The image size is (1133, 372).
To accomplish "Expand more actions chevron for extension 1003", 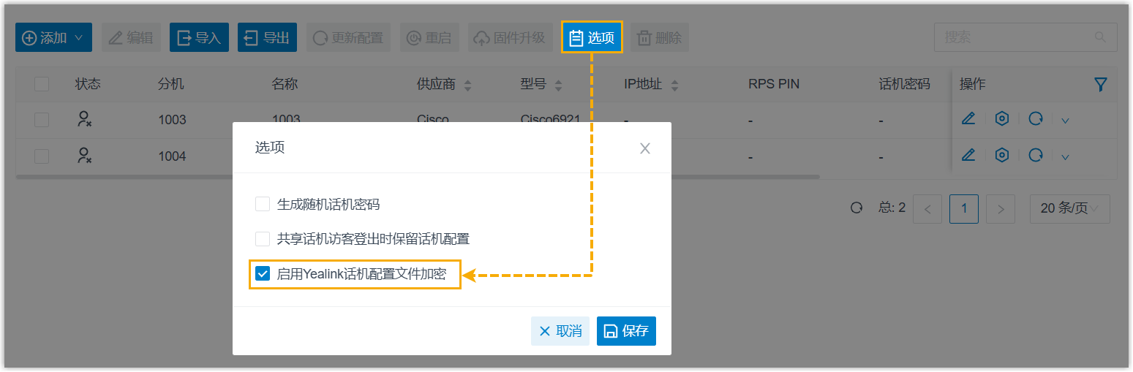I will point(1065,120).
